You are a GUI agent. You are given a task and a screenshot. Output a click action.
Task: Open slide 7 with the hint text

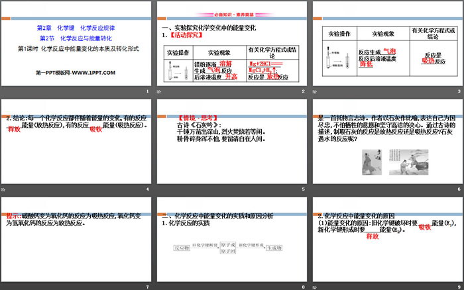click(76, 242)
